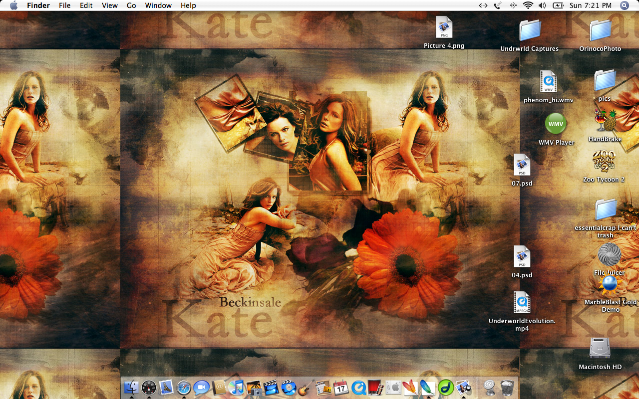Click the Sun 7:21 PM clock
The width and height of the screenshot is (639, 399).
coord(591,5)
